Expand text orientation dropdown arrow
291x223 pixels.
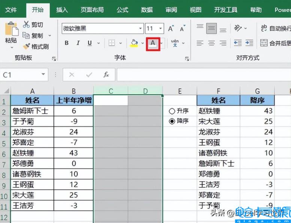pos(246,28)
